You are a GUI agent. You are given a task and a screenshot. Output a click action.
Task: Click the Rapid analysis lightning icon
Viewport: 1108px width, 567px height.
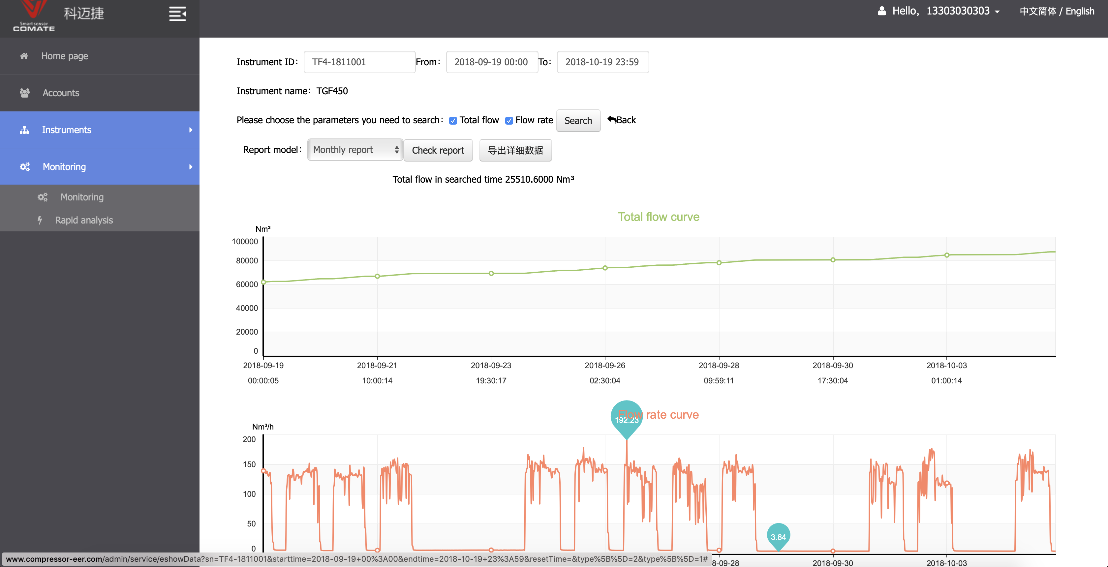point(40,220)
